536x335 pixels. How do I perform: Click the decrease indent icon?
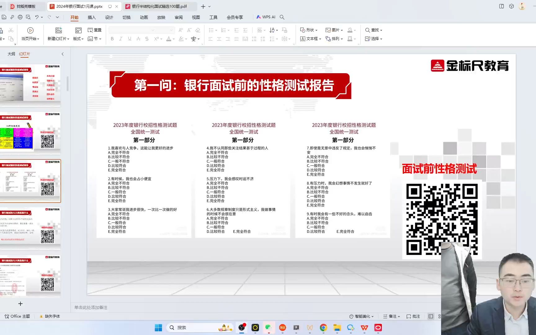(236, 30)
